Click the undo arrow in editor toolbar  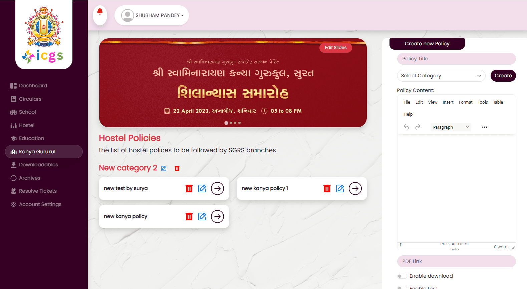tap(406, 127)
